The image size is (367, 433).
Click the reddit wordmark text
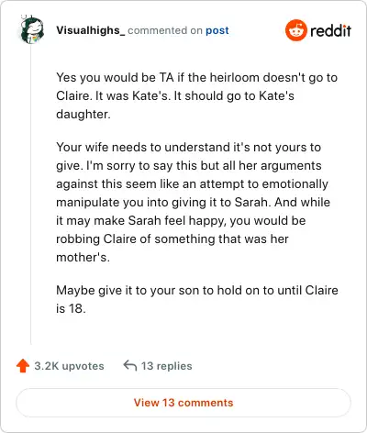click(x=330, y=31)
